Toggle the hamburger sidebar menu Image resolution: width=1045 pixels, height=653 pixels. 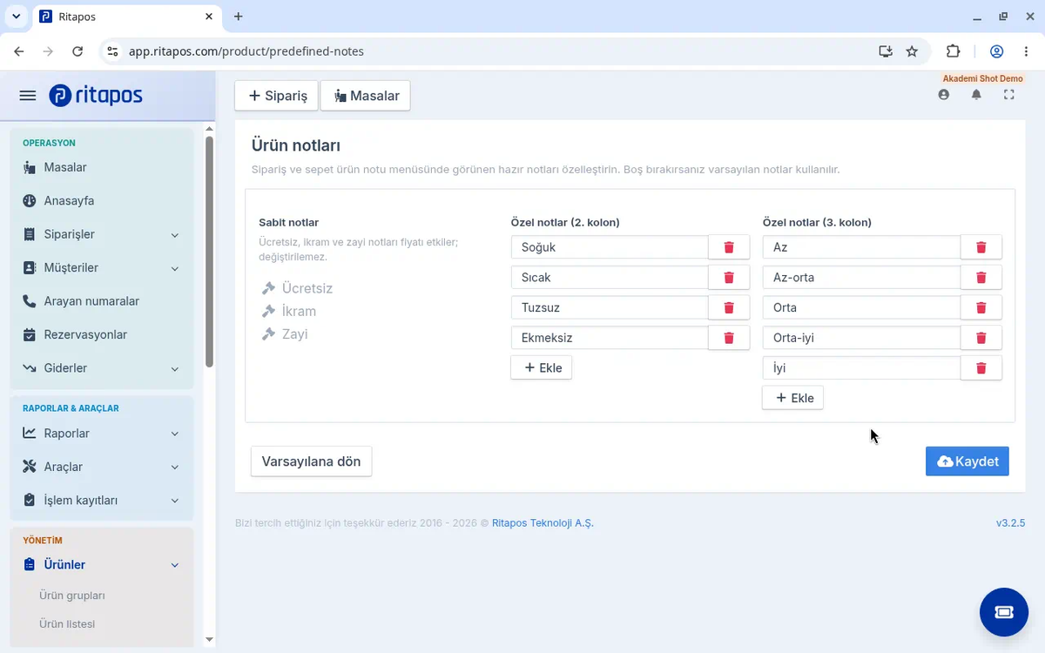pyautogui.click(x=28, y=96)
